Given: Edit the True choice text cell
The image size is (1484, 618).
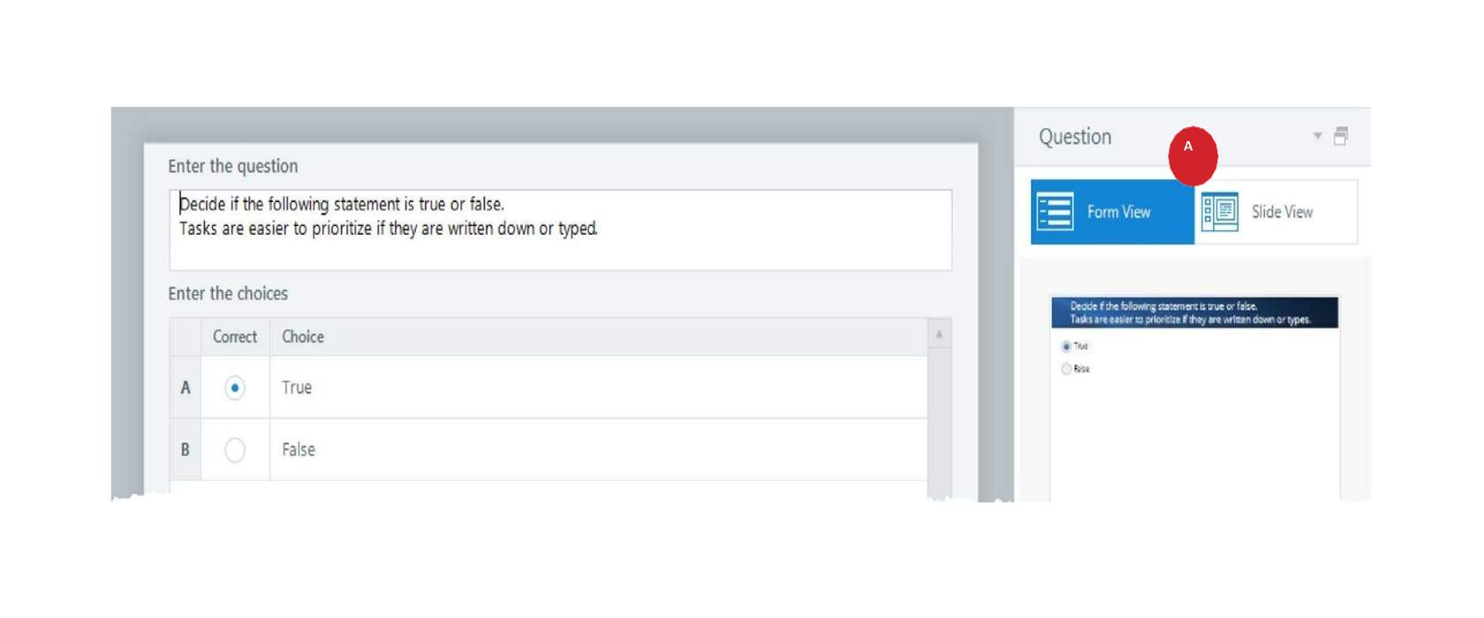Looking at the screenshot, I should (599, 388).
